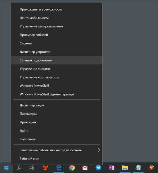158x173 pixels.
Task: Open OneNote from the taskbar
Action: coord(112,168)
